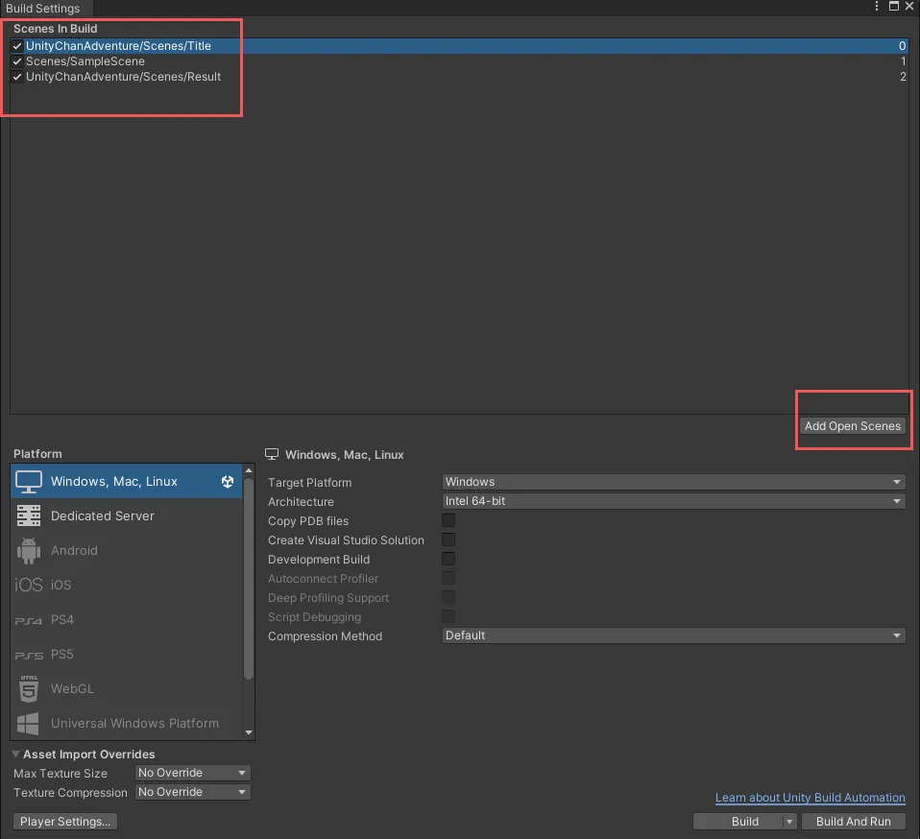Image resolution: width=920 pixels, height=839 pixels.
Task: Collapse the Asset Import Overrides section
Action: point(17,755)
